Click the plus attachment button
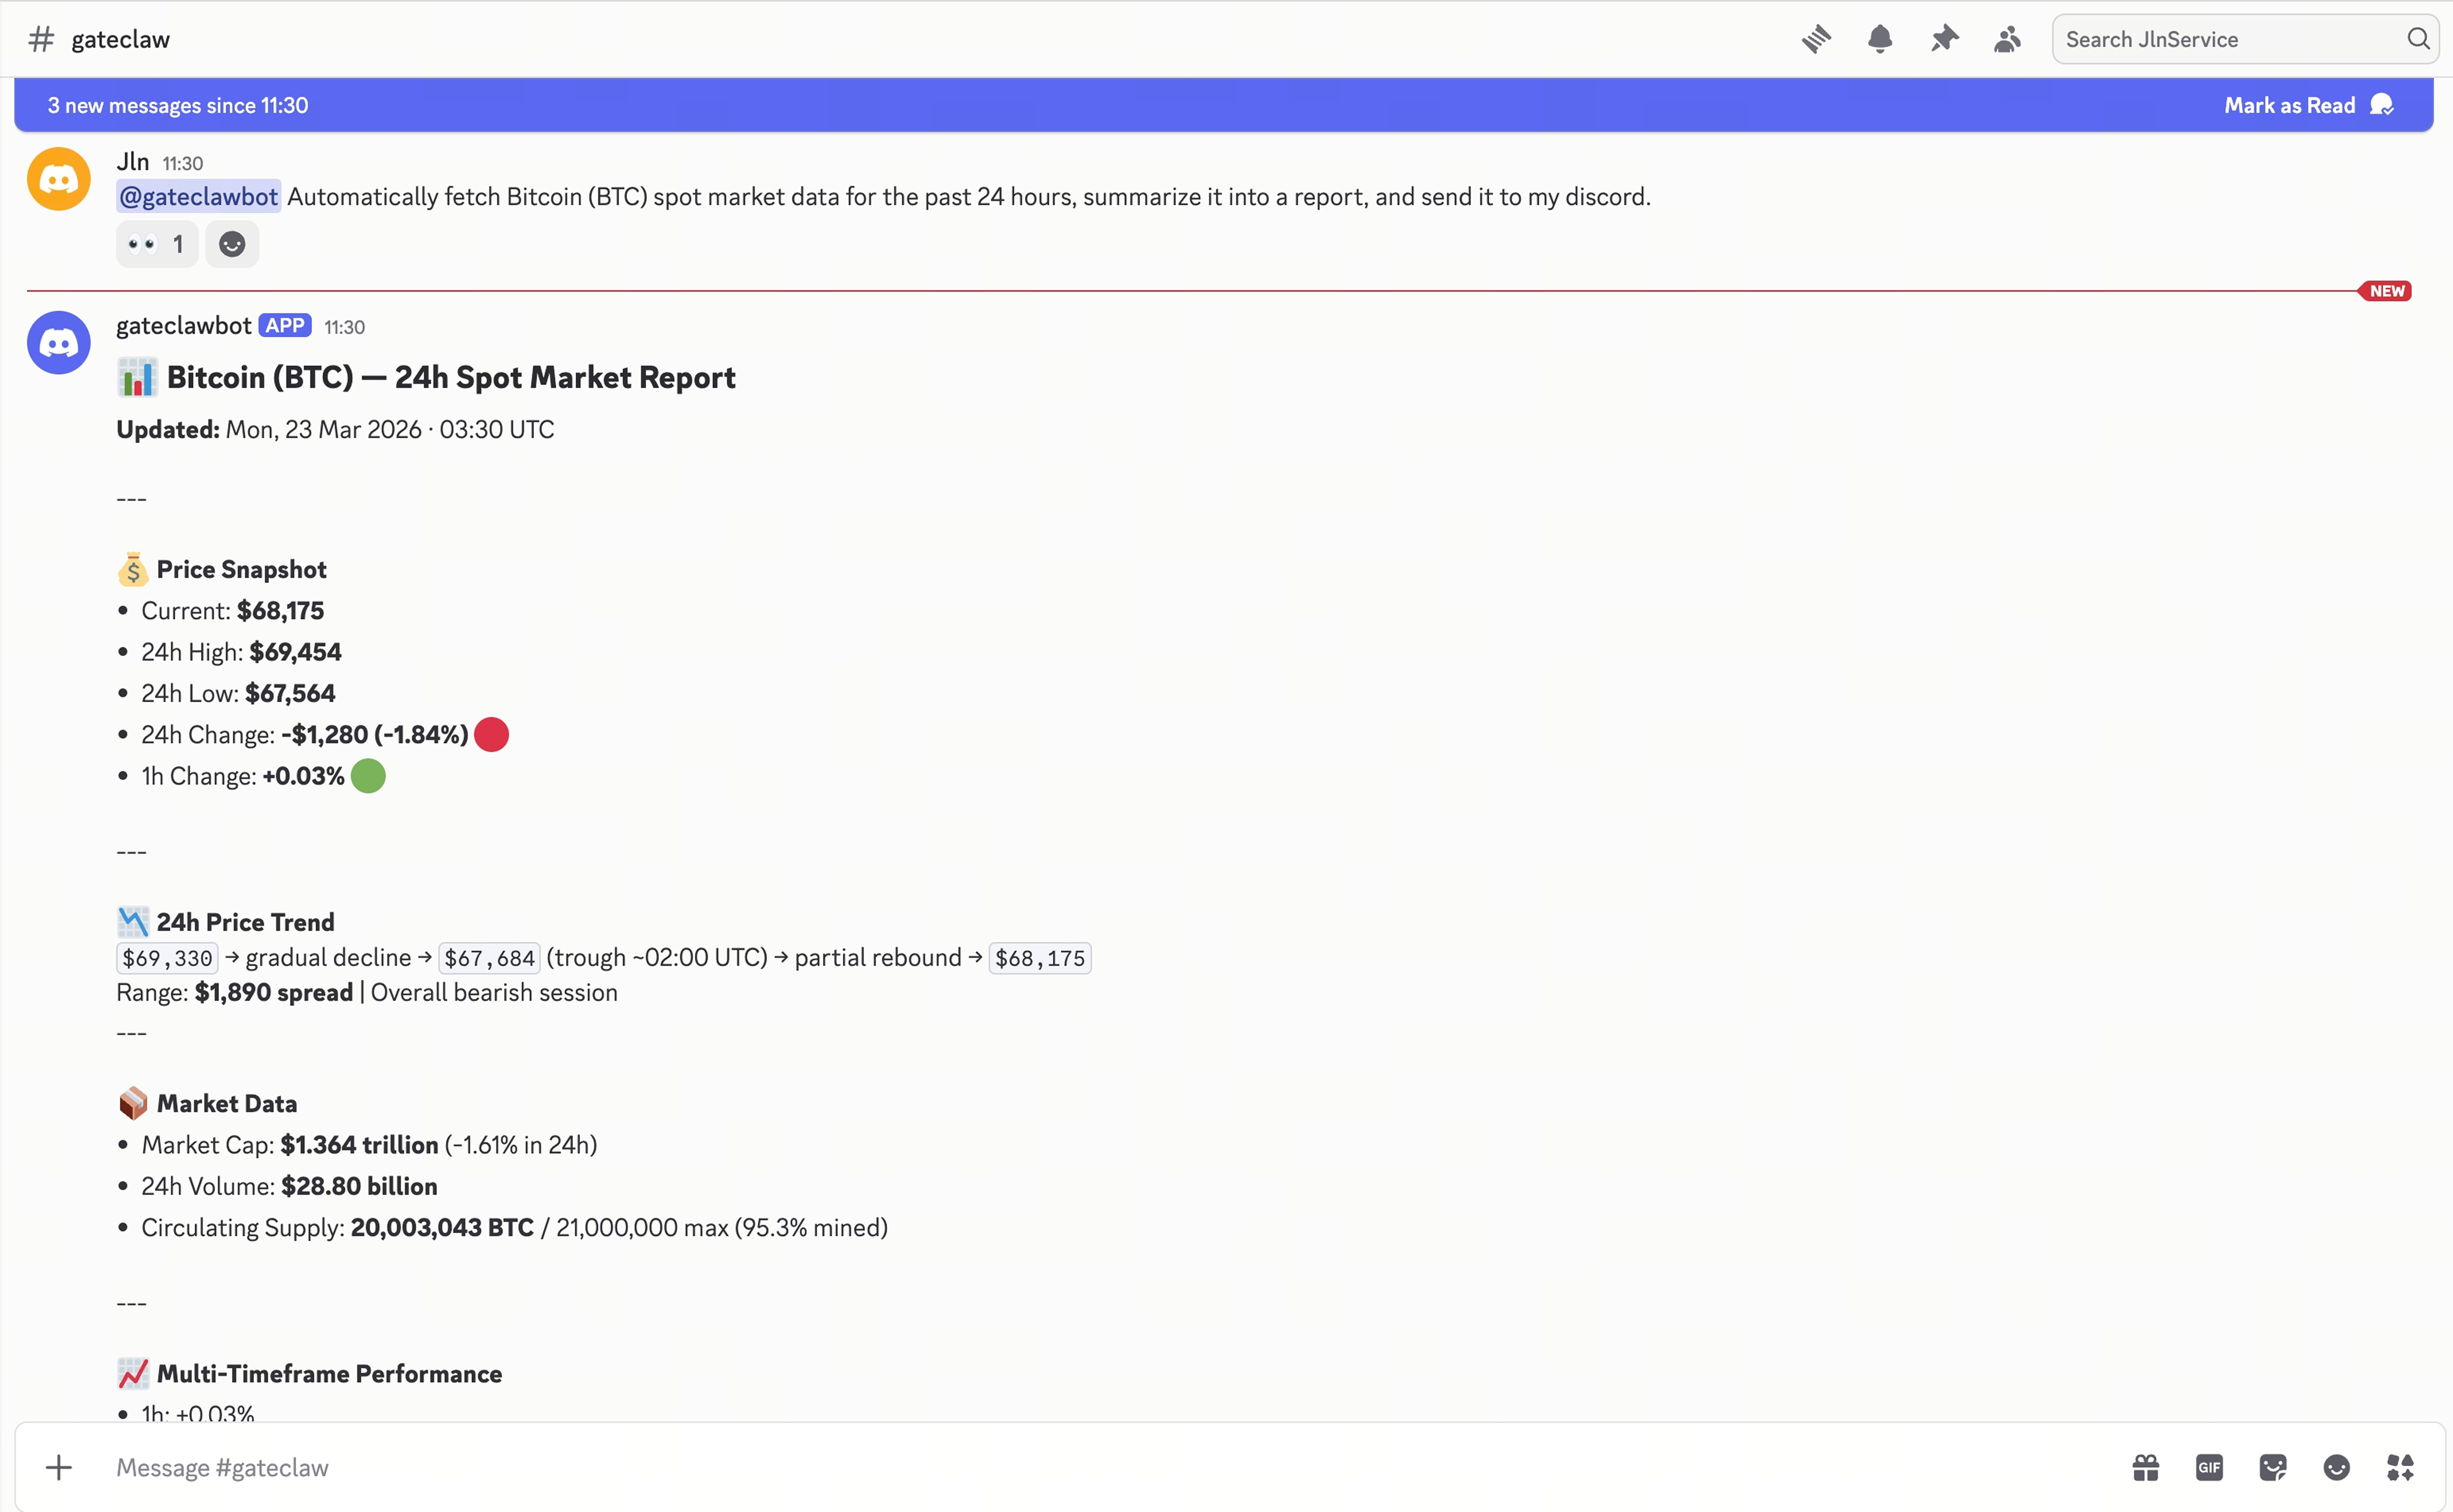Viewport: 2453px width, 1512px height. tap(59, 1467)
